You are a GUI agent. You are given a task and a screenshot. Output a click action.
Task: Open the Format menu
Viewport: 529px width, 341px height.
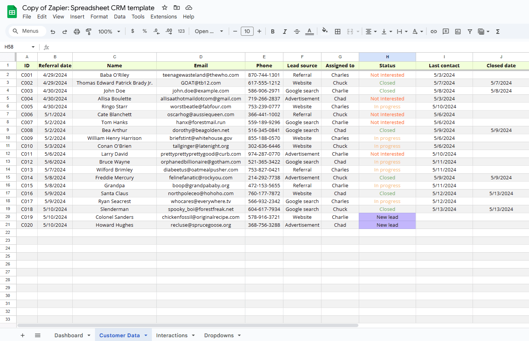pyautogui.click(x=99, y=17)
